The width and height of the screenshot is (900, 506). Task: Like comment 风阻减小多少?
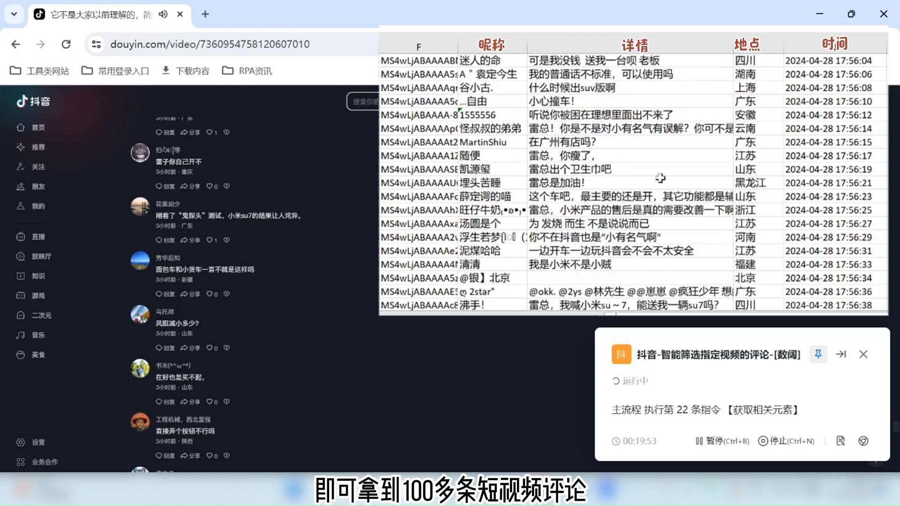[212, 348]
